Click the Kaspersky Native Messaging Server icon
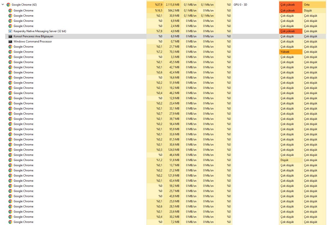Screen dimensions: 327x225 (x=10, y=31)
